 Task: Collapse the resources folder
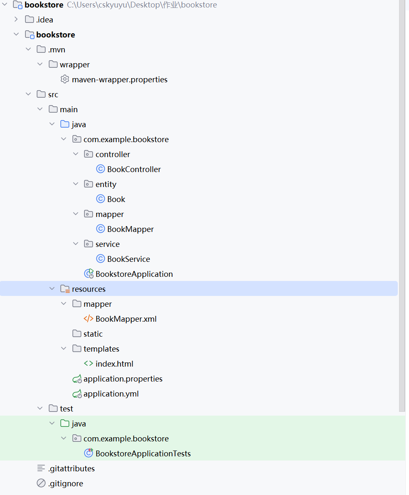(x=52, y=288)
